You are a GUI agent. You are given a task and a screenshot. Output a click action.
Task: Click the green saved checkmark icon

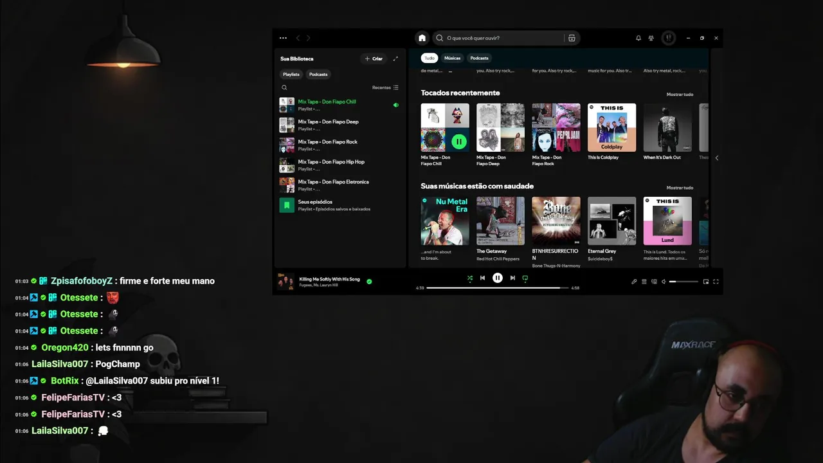tap(369, 282)
